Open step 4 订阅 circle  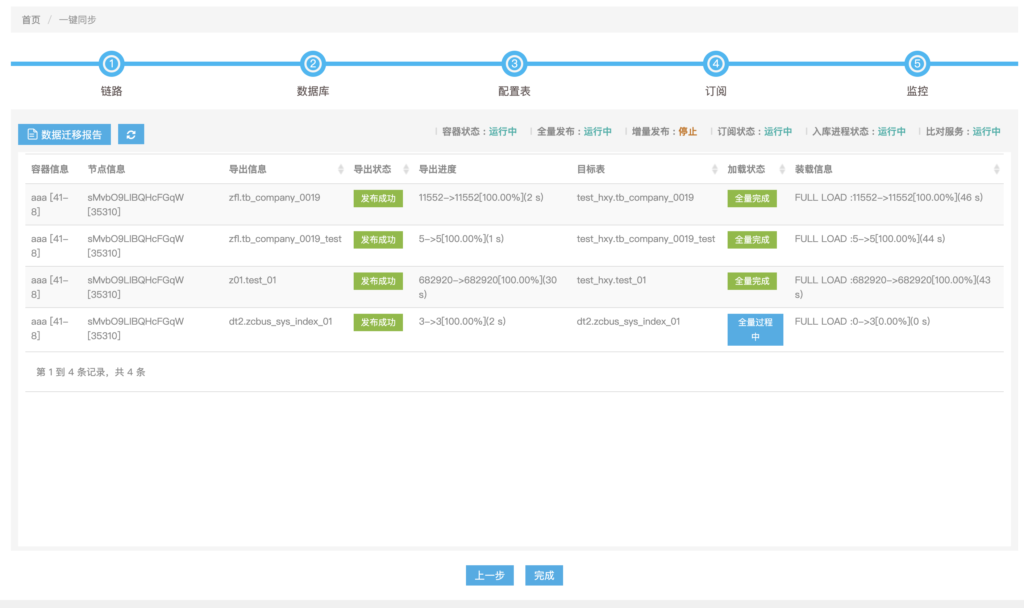pyautogui.click(x=715, y=64)
